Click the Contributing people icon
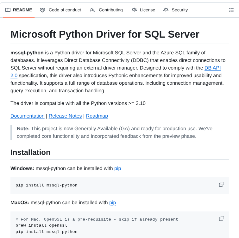The width and height of the screenshot is (239, 238). point(92,10)
